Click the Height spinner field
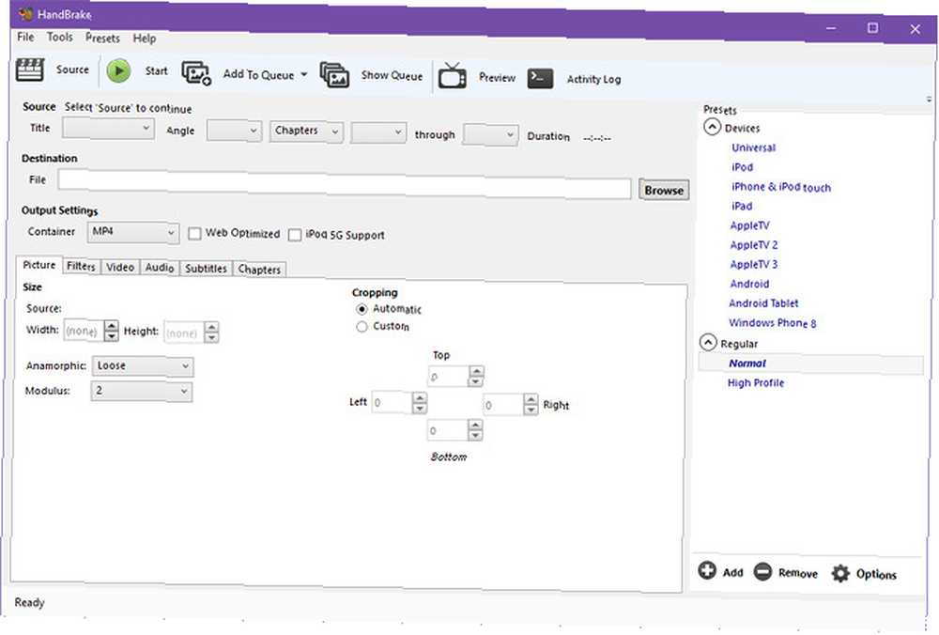 point(191,332)
